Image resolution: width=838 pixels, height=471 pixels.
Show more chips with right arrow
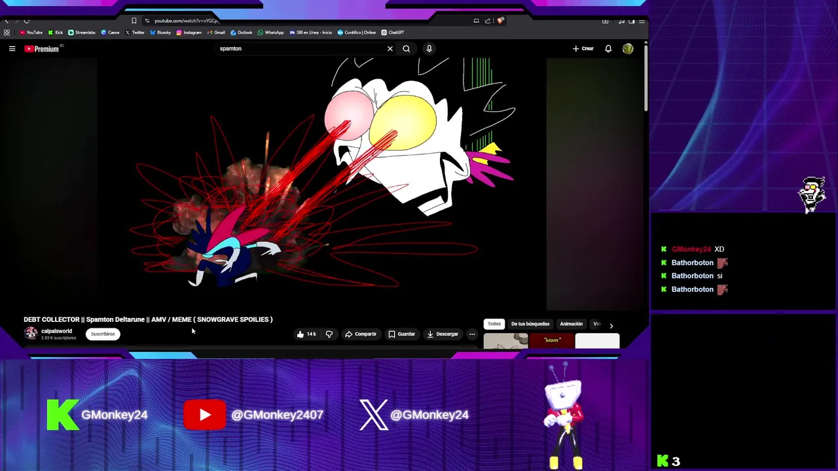coord(611,325)
